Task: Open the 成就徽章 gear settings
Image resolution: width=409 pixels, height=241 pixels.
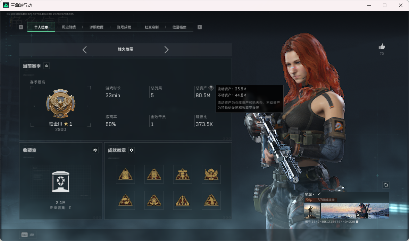Action: point(132,150)
